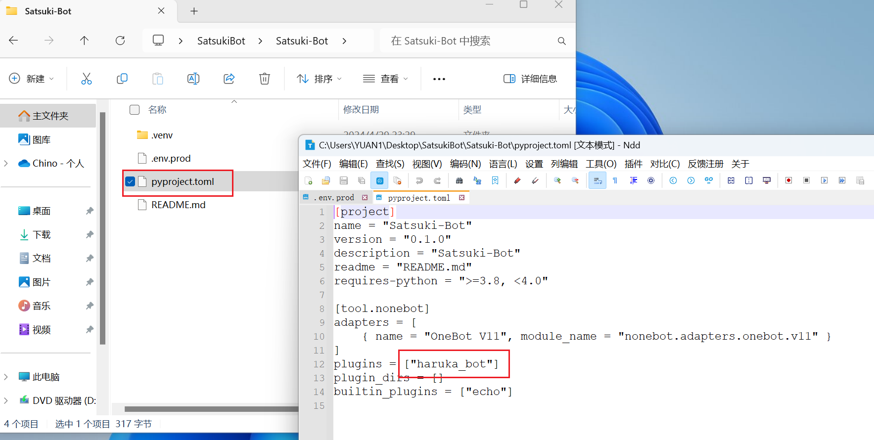Click the red marker highlight icon

coord(517,181)
